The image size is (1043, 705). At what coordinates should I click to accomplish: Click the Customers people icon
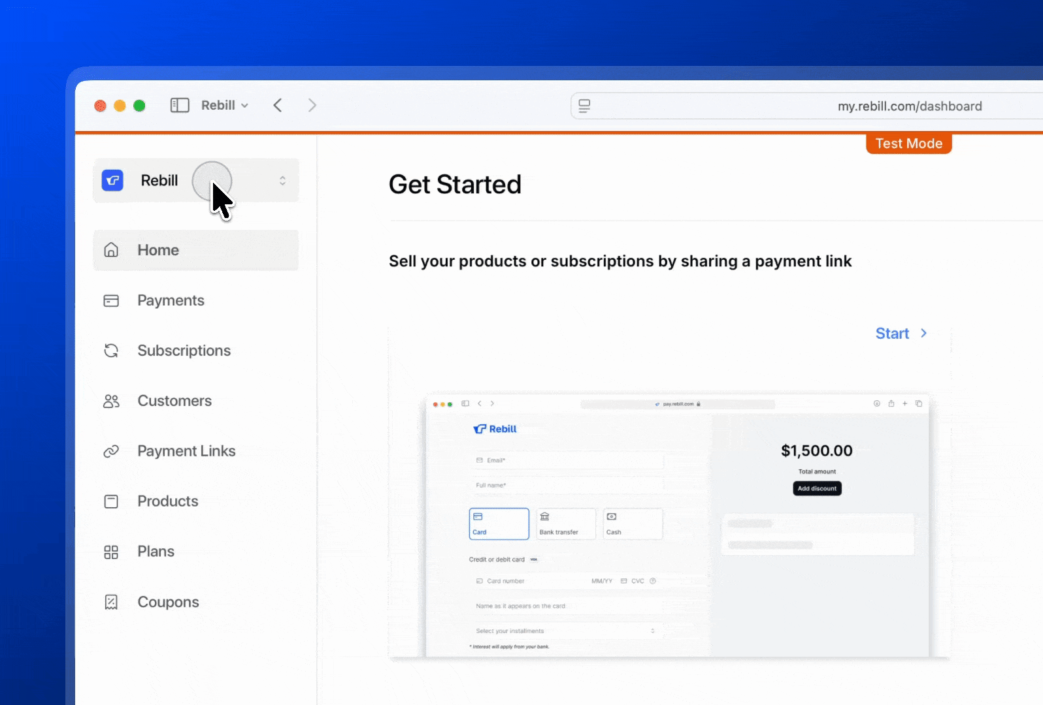click(x=111, y=401)
